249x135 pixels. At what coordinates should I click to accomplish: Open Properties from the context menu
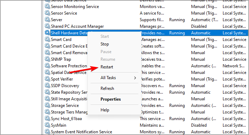click(x=111, y=99)
